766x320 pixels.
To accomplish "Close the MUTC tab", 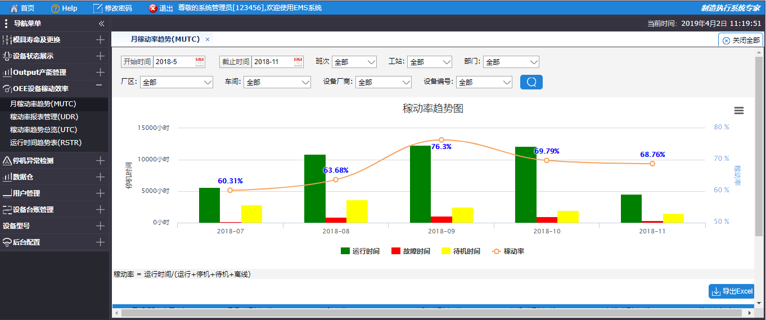I will click(x=208, y=39).
